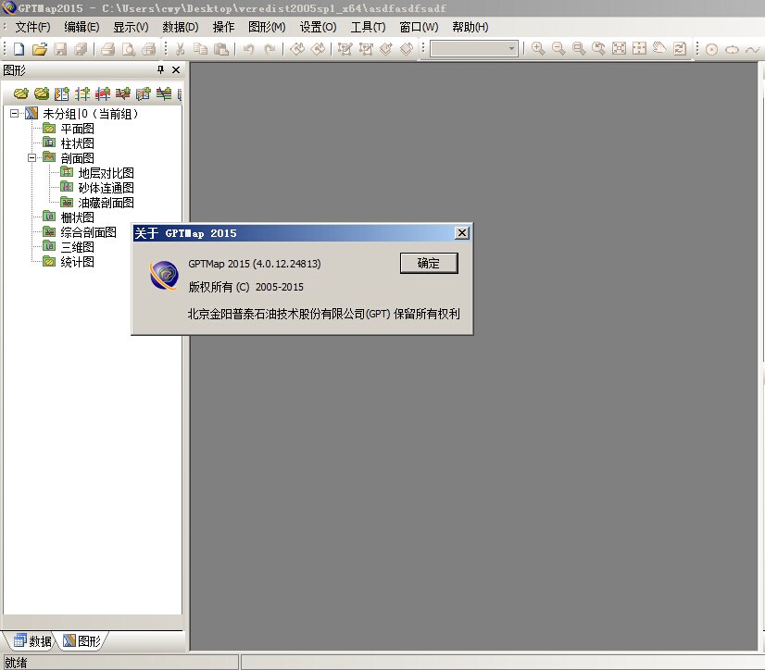Click the Refresh view icon

click(x=680, y=49)
